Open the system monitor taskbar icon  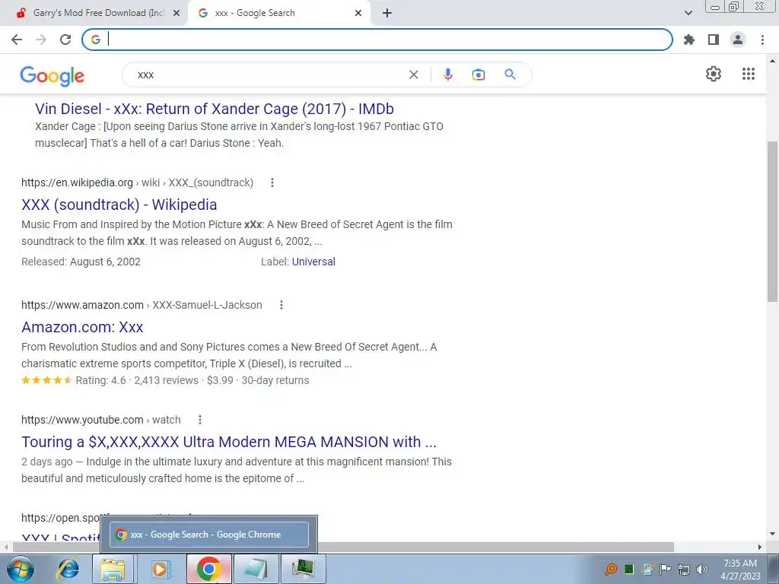303,569
